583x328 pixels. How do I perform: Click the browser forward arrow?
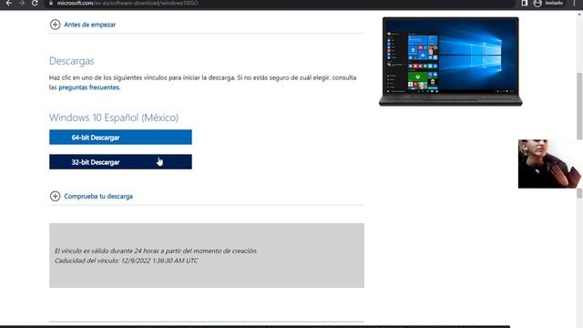pyautogui.click(x=22, y=3)
